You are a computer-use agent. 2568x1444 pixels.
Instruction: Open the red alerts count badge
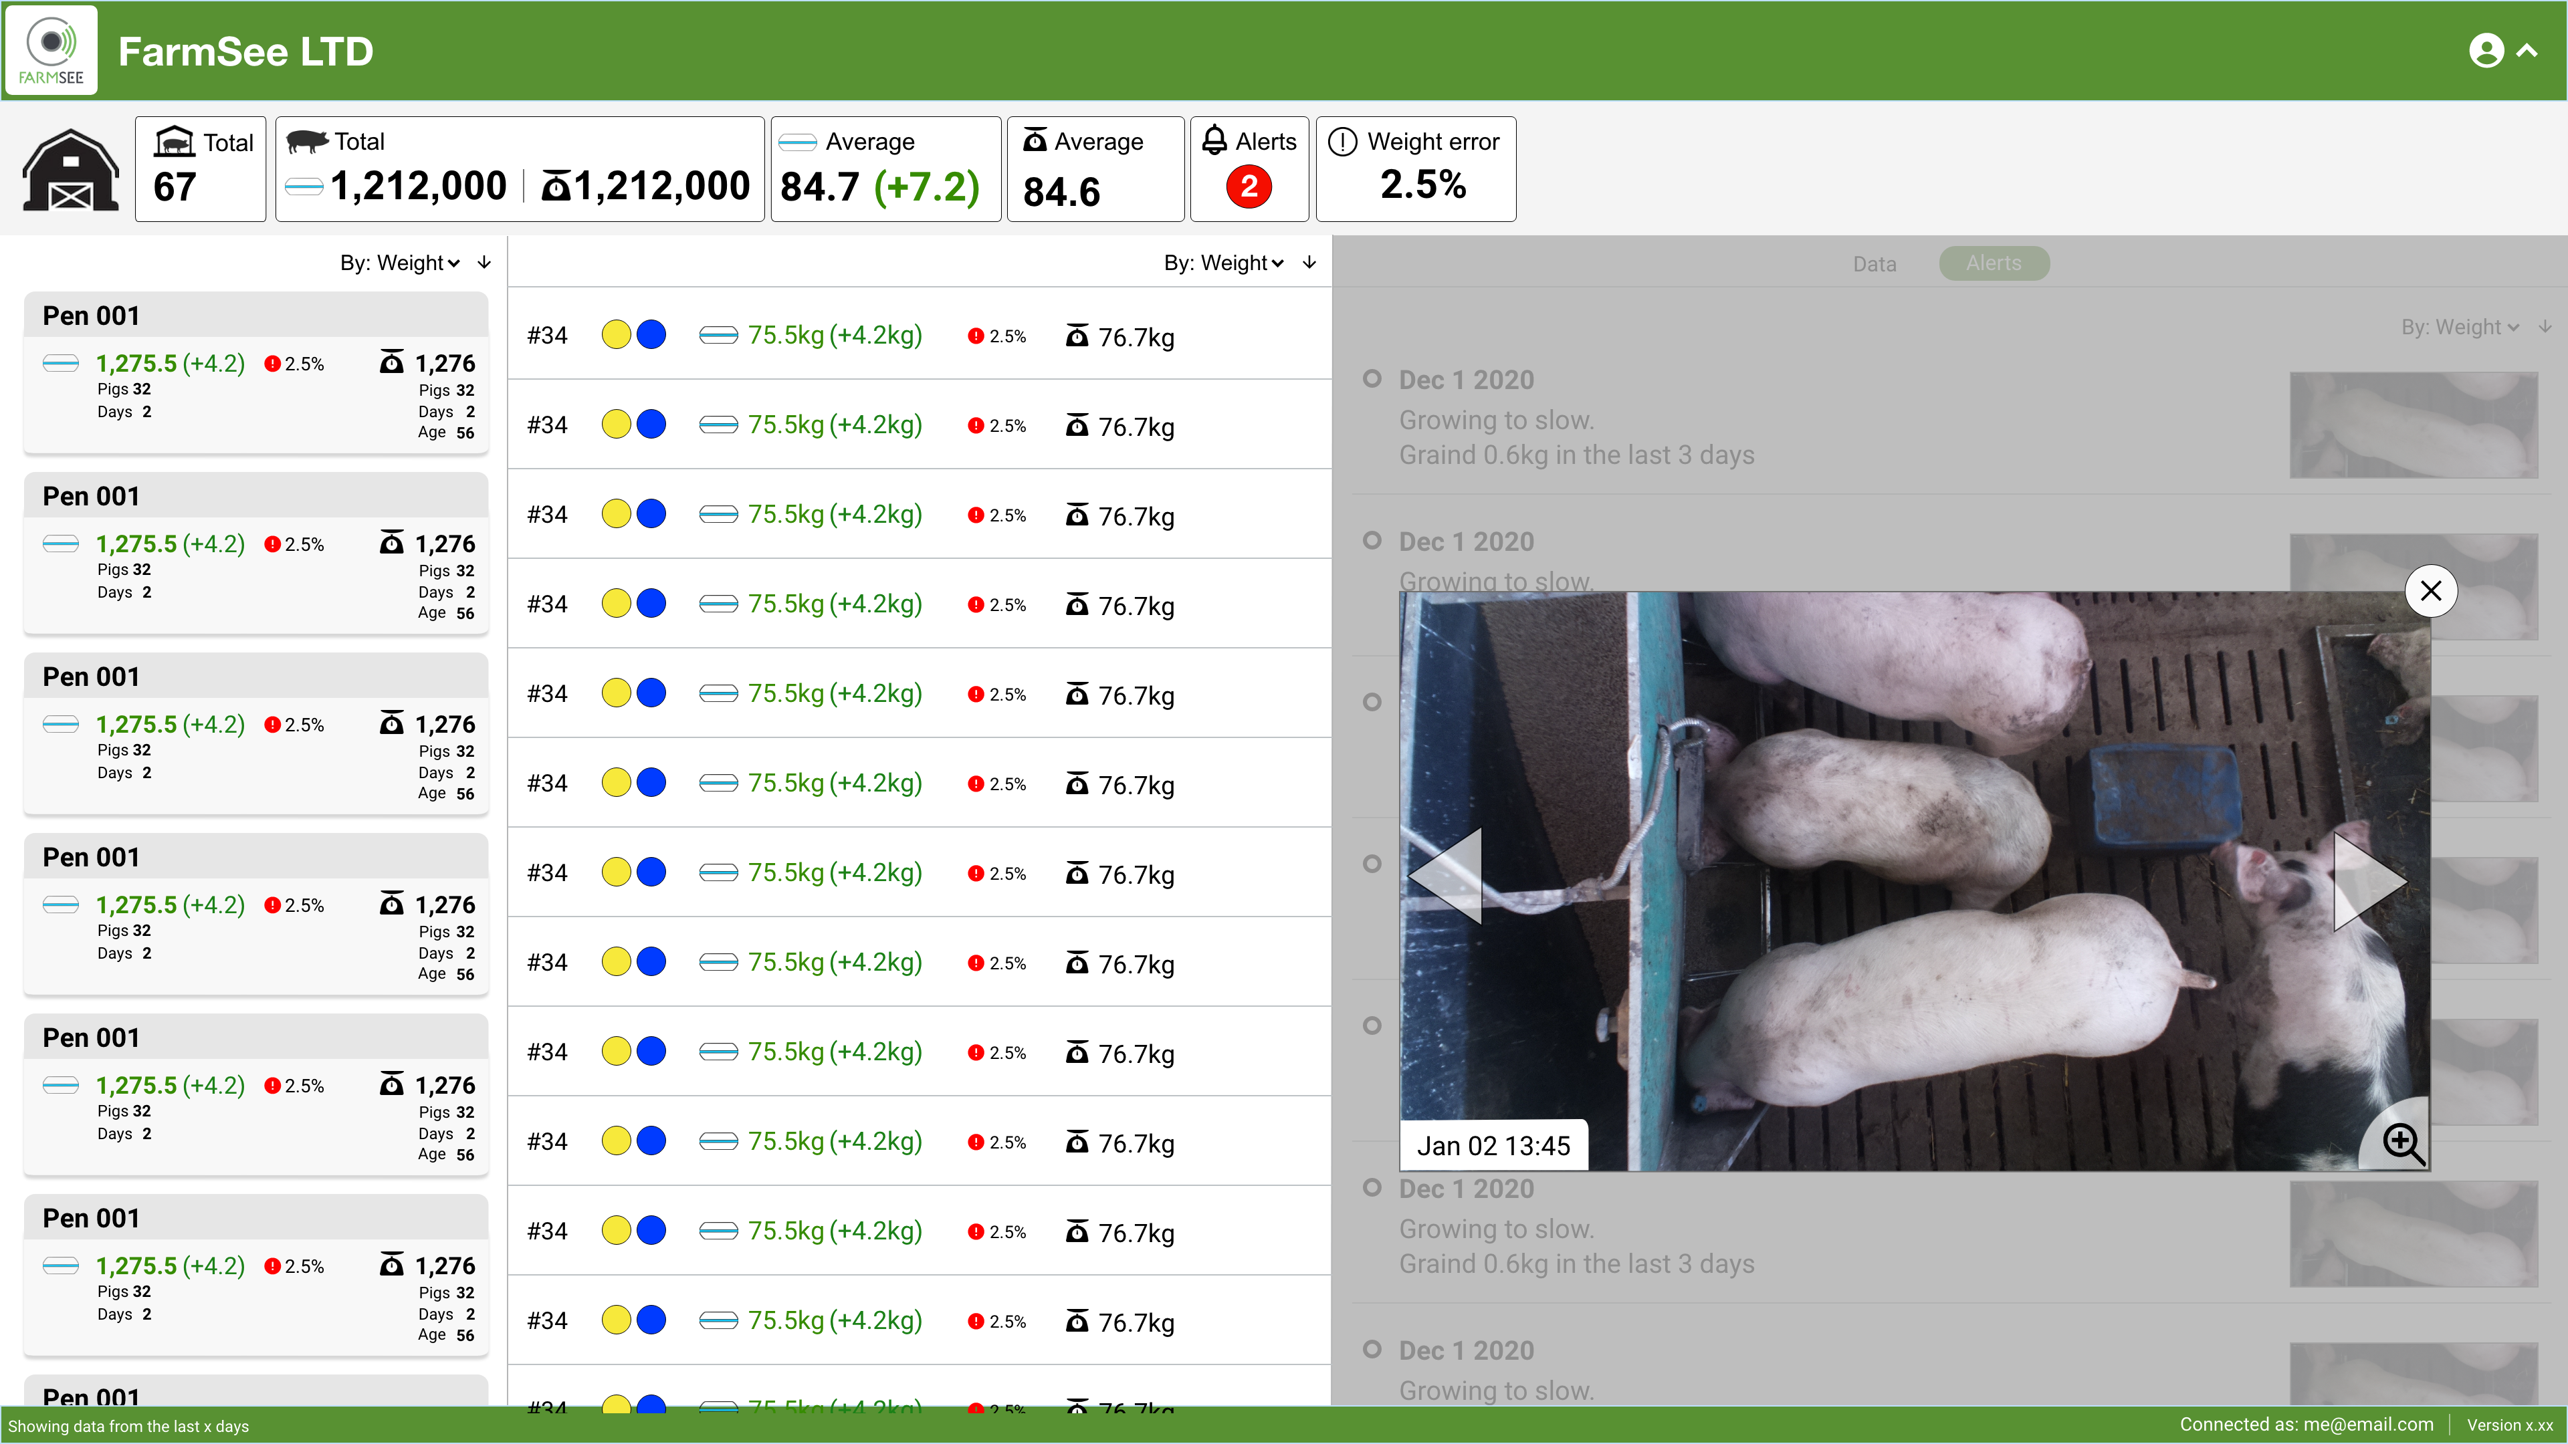coord(1249,187)
